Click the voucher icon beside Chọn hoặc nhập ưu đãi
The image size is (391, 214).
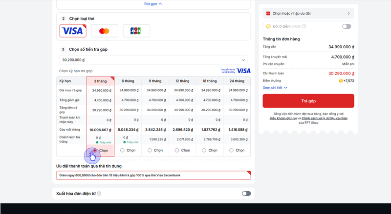[x=268, y=14]
